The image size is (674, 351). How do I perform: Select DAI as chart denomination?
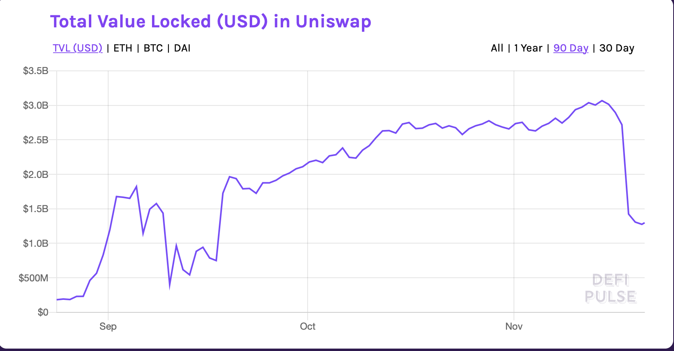coord(181,48)
